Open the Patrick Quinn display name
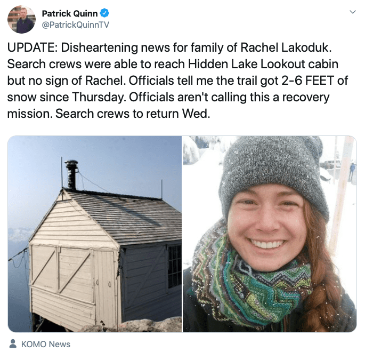 pos(70,13)
